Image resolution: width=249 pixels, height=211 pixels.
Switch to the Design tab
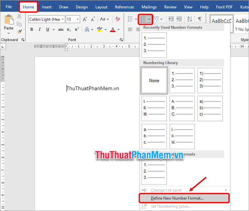81,7
